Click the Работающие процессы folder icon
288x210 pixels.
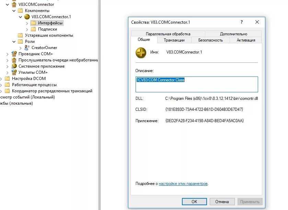tap(7, 85)
